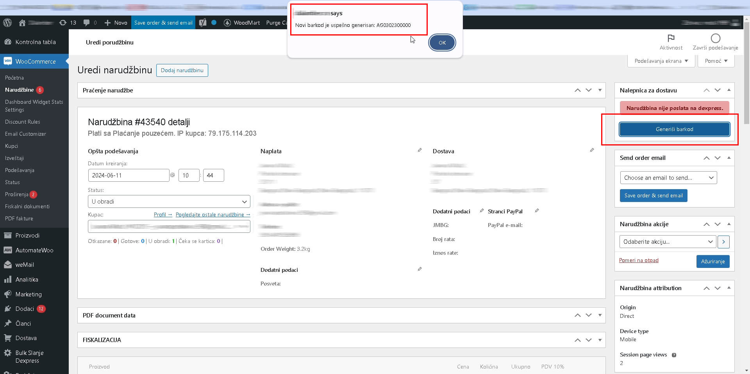Expand the Odaberite akciju dropdown
750x374 pixels.
pyautogui.click(x=668, y=242)
